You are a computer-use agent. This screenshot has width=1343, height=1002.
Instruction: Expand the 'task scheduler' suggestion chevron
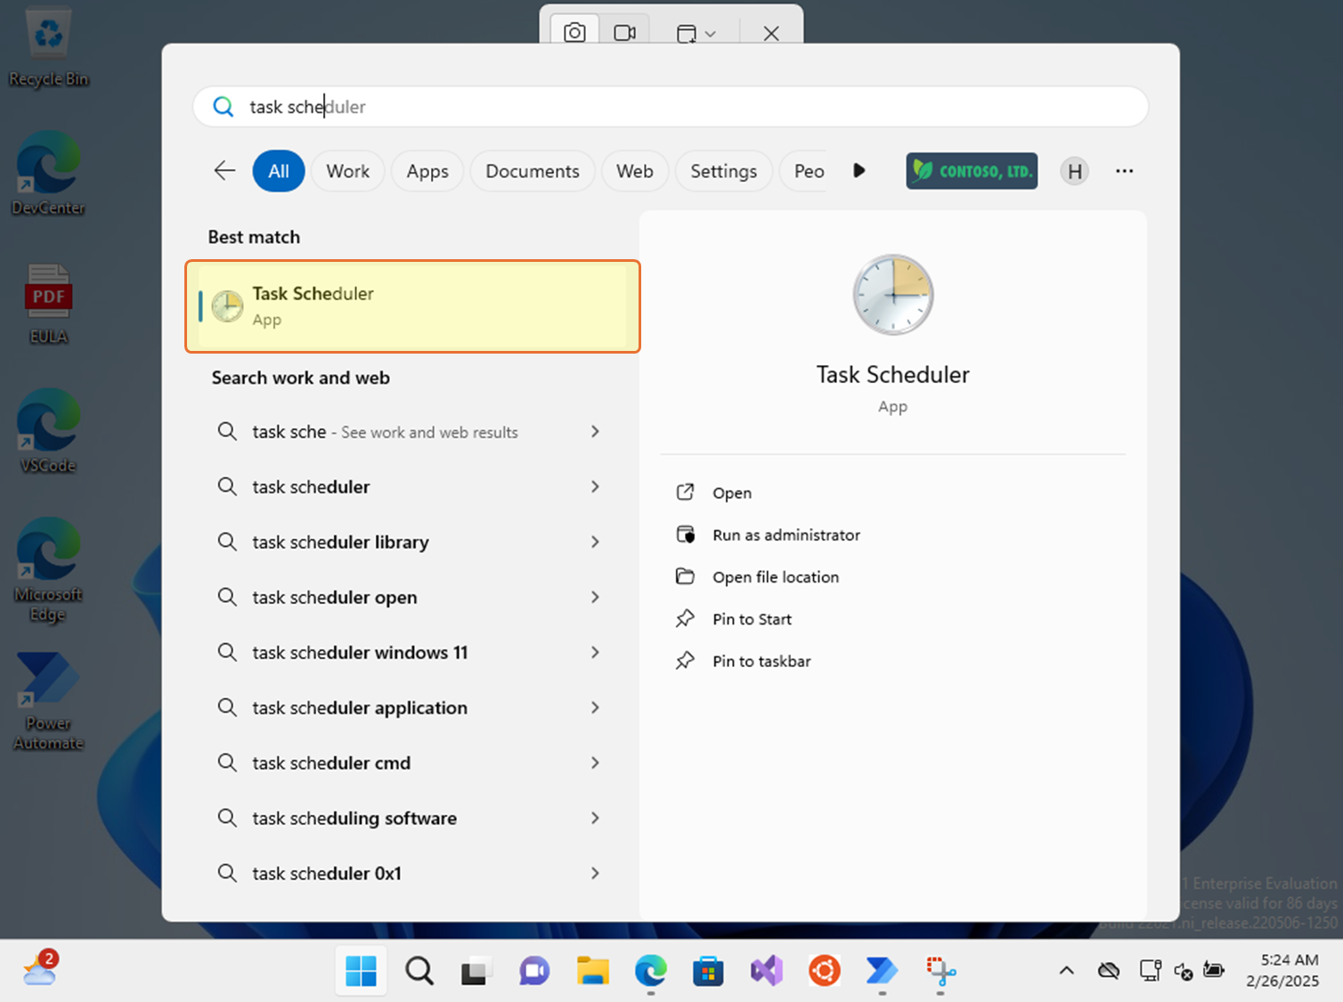click(x=595, y=486)
